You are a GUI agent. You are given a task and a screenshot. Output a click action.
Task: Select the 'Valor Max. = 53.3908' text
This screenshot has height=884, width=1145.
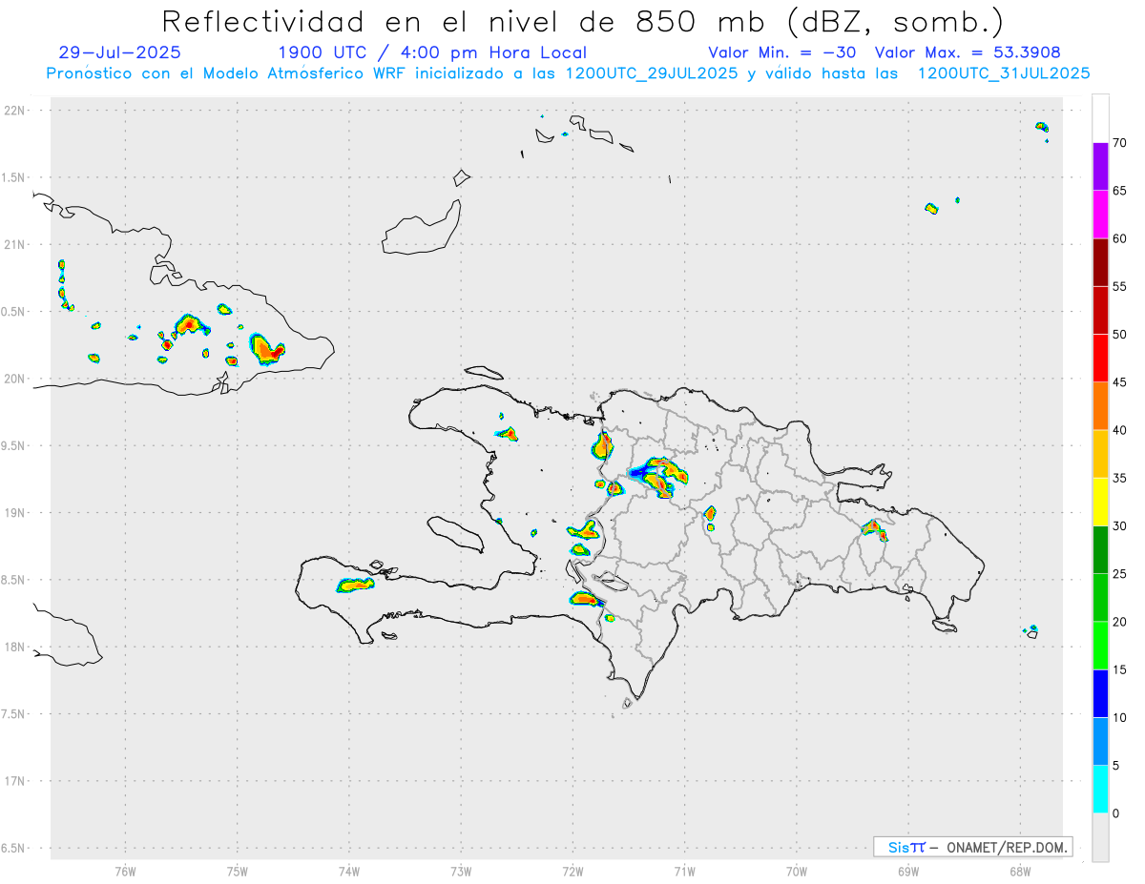(x=968, y=52)
